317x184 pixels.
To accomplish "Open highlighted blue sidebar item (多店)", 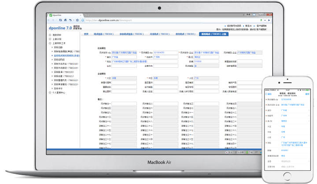I will [x=67, y=55].
